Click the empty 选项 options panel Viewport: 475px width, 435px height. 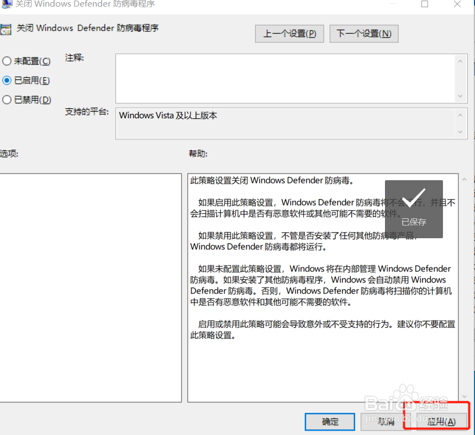90,288
